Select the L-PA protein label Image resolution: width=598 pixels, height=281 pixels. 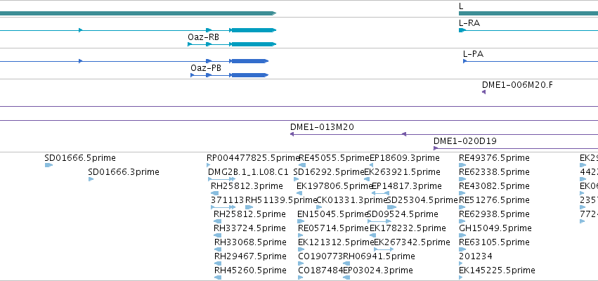pos(473,54)
